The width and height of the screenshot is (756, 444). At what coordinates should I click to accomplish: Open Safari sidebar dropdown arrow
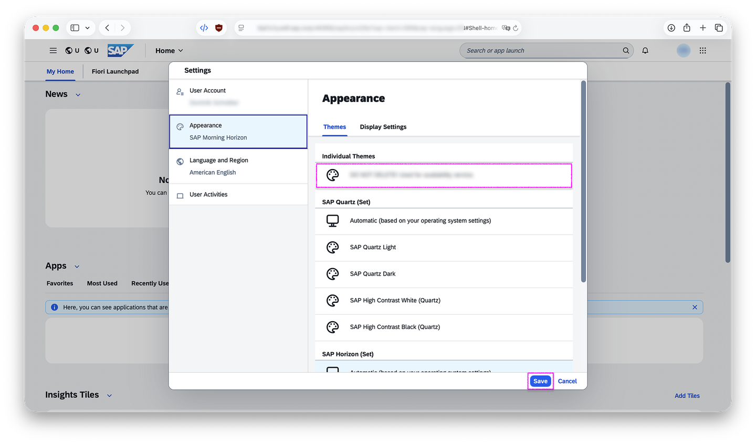tap(87, 28)
